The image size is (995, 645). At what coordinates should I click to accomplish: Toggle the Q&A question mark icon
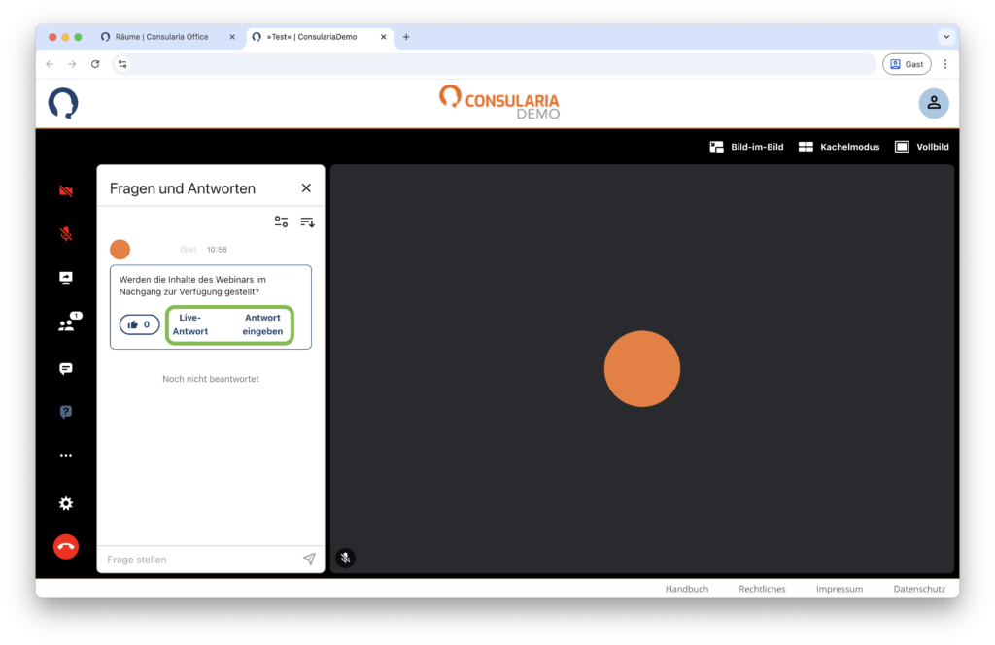pos(66,412)
